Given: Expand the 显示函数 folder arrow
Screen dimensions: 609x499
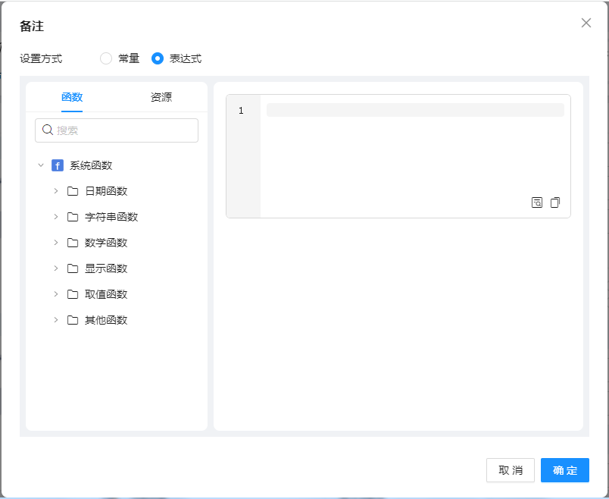Looking at the screenshot, I should [56, 268].
